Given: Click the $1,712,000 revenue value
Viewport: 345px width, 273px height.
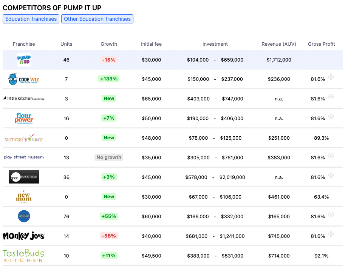Looking at the screenshot, I should [x=279, y=60].
